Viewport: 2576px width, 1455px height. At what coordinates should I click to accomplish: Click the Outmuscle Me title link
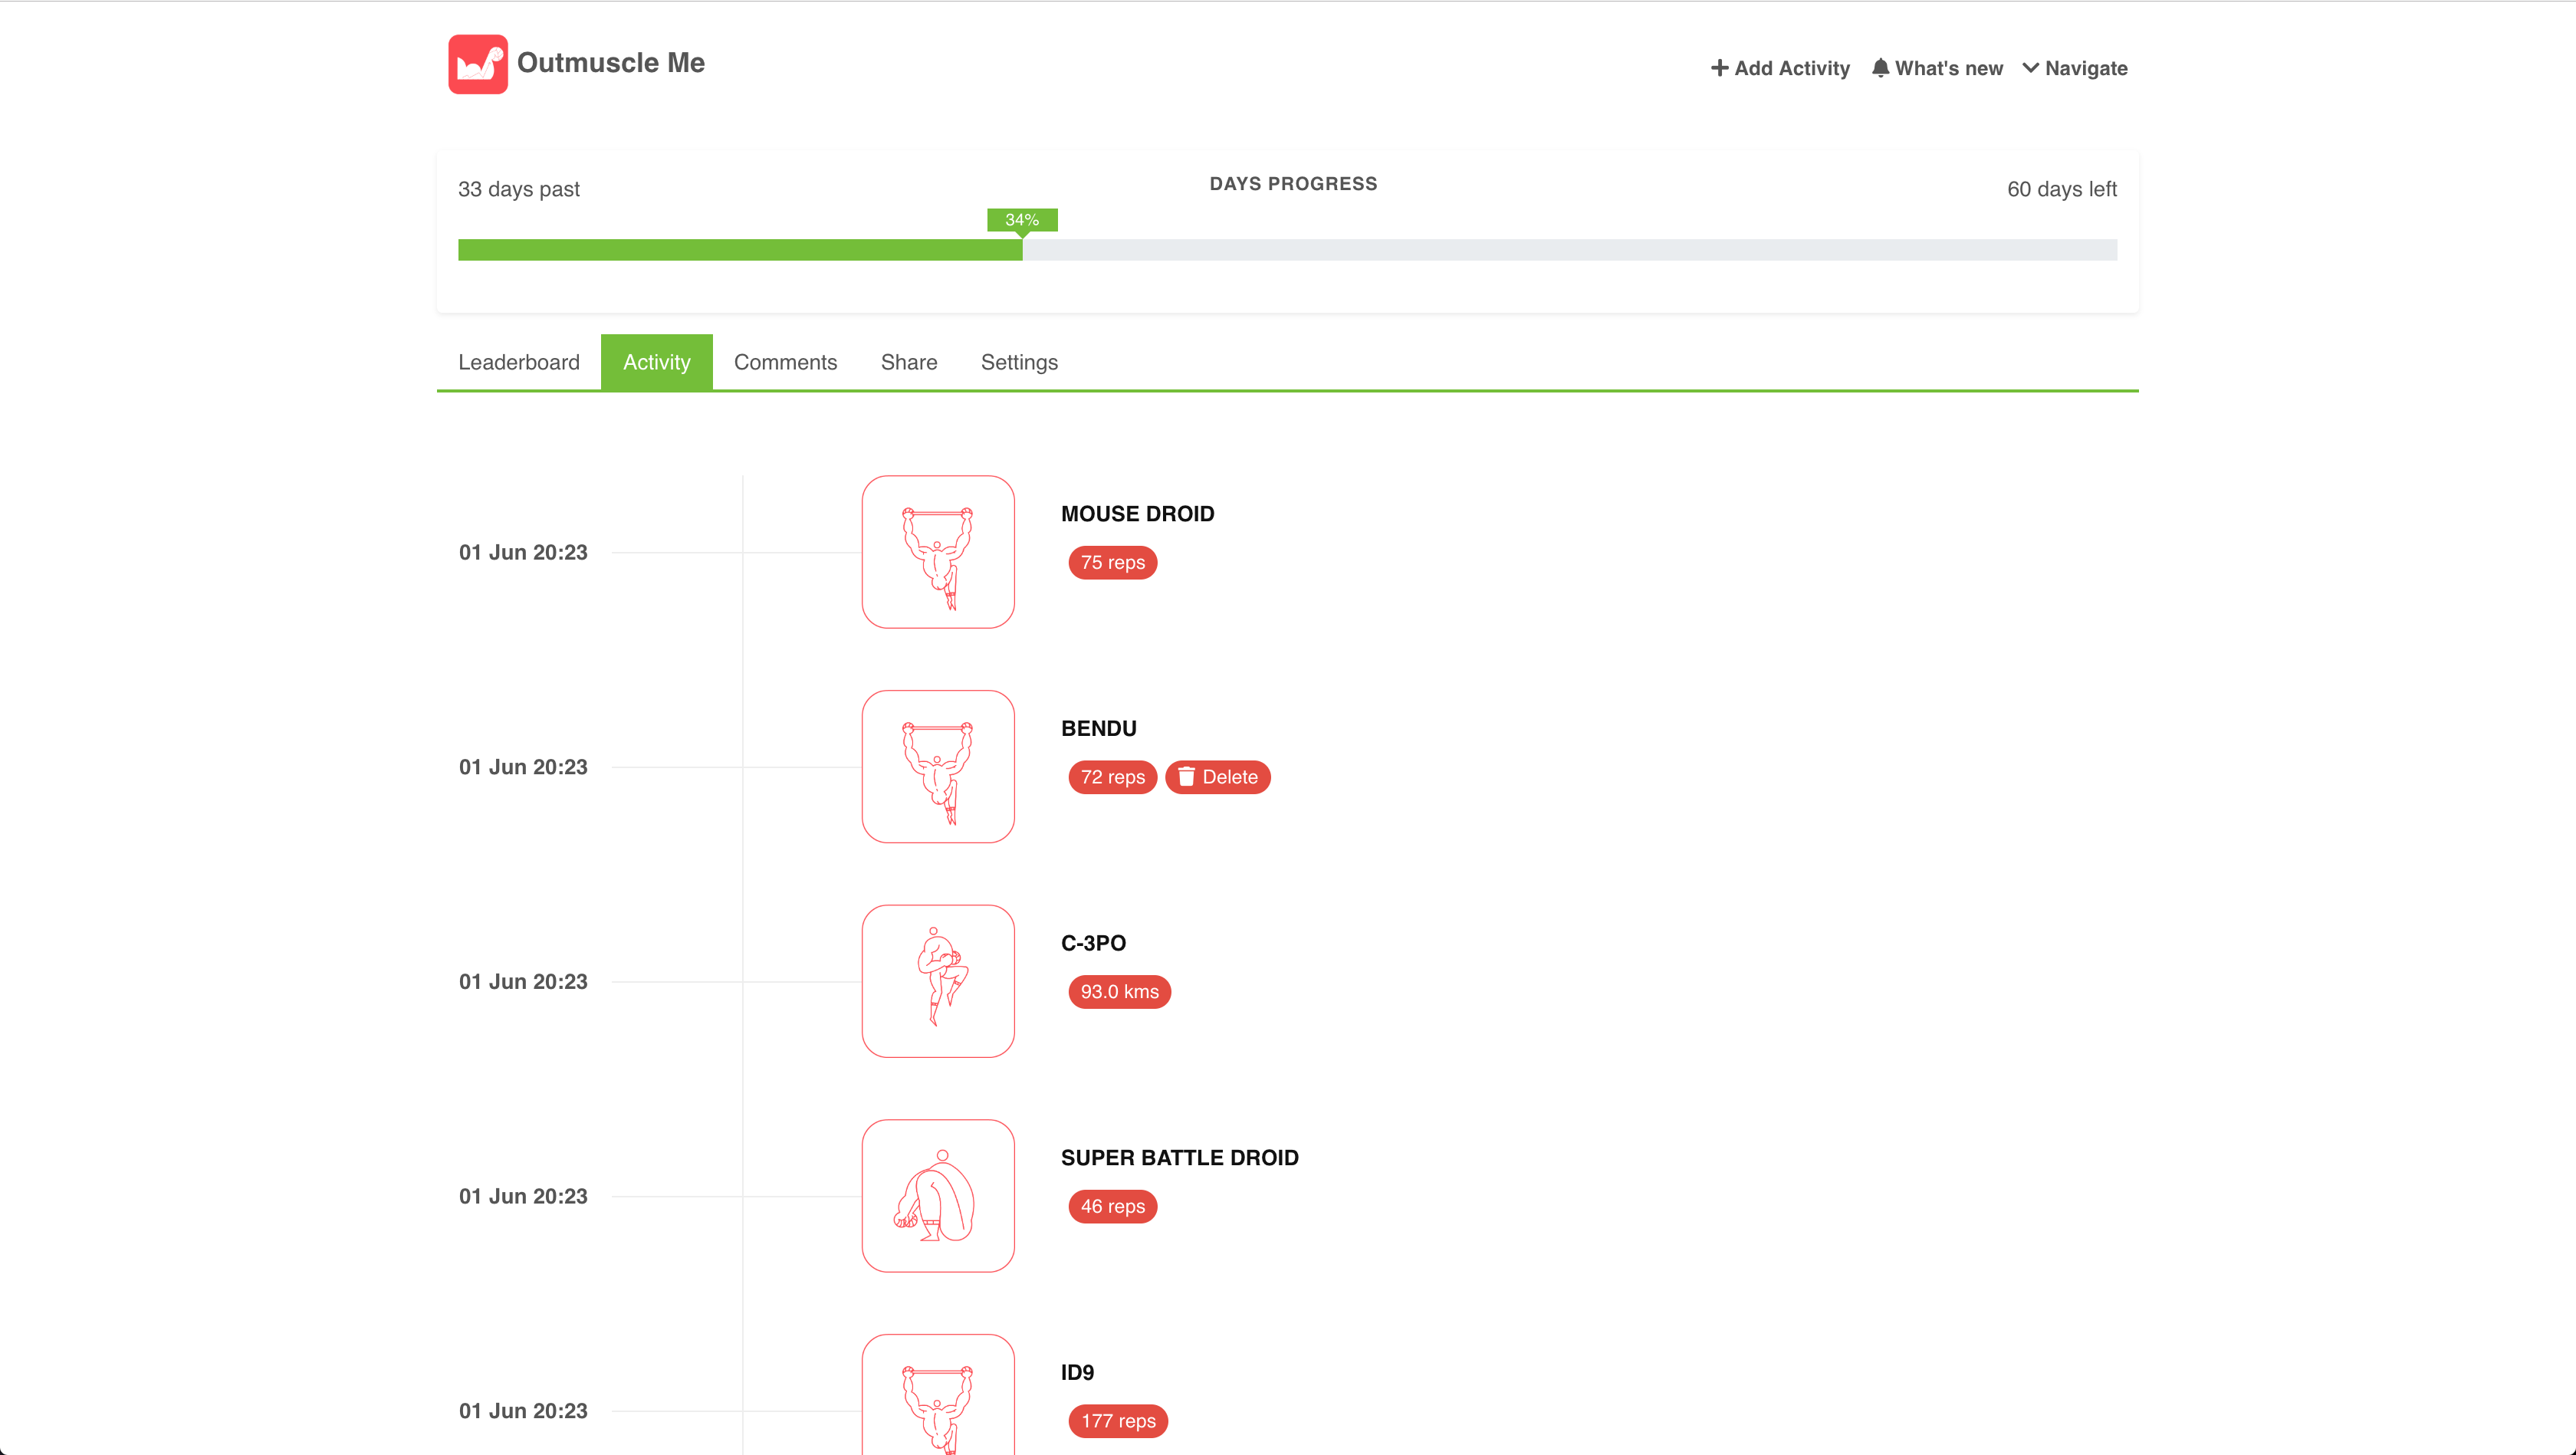610,63
